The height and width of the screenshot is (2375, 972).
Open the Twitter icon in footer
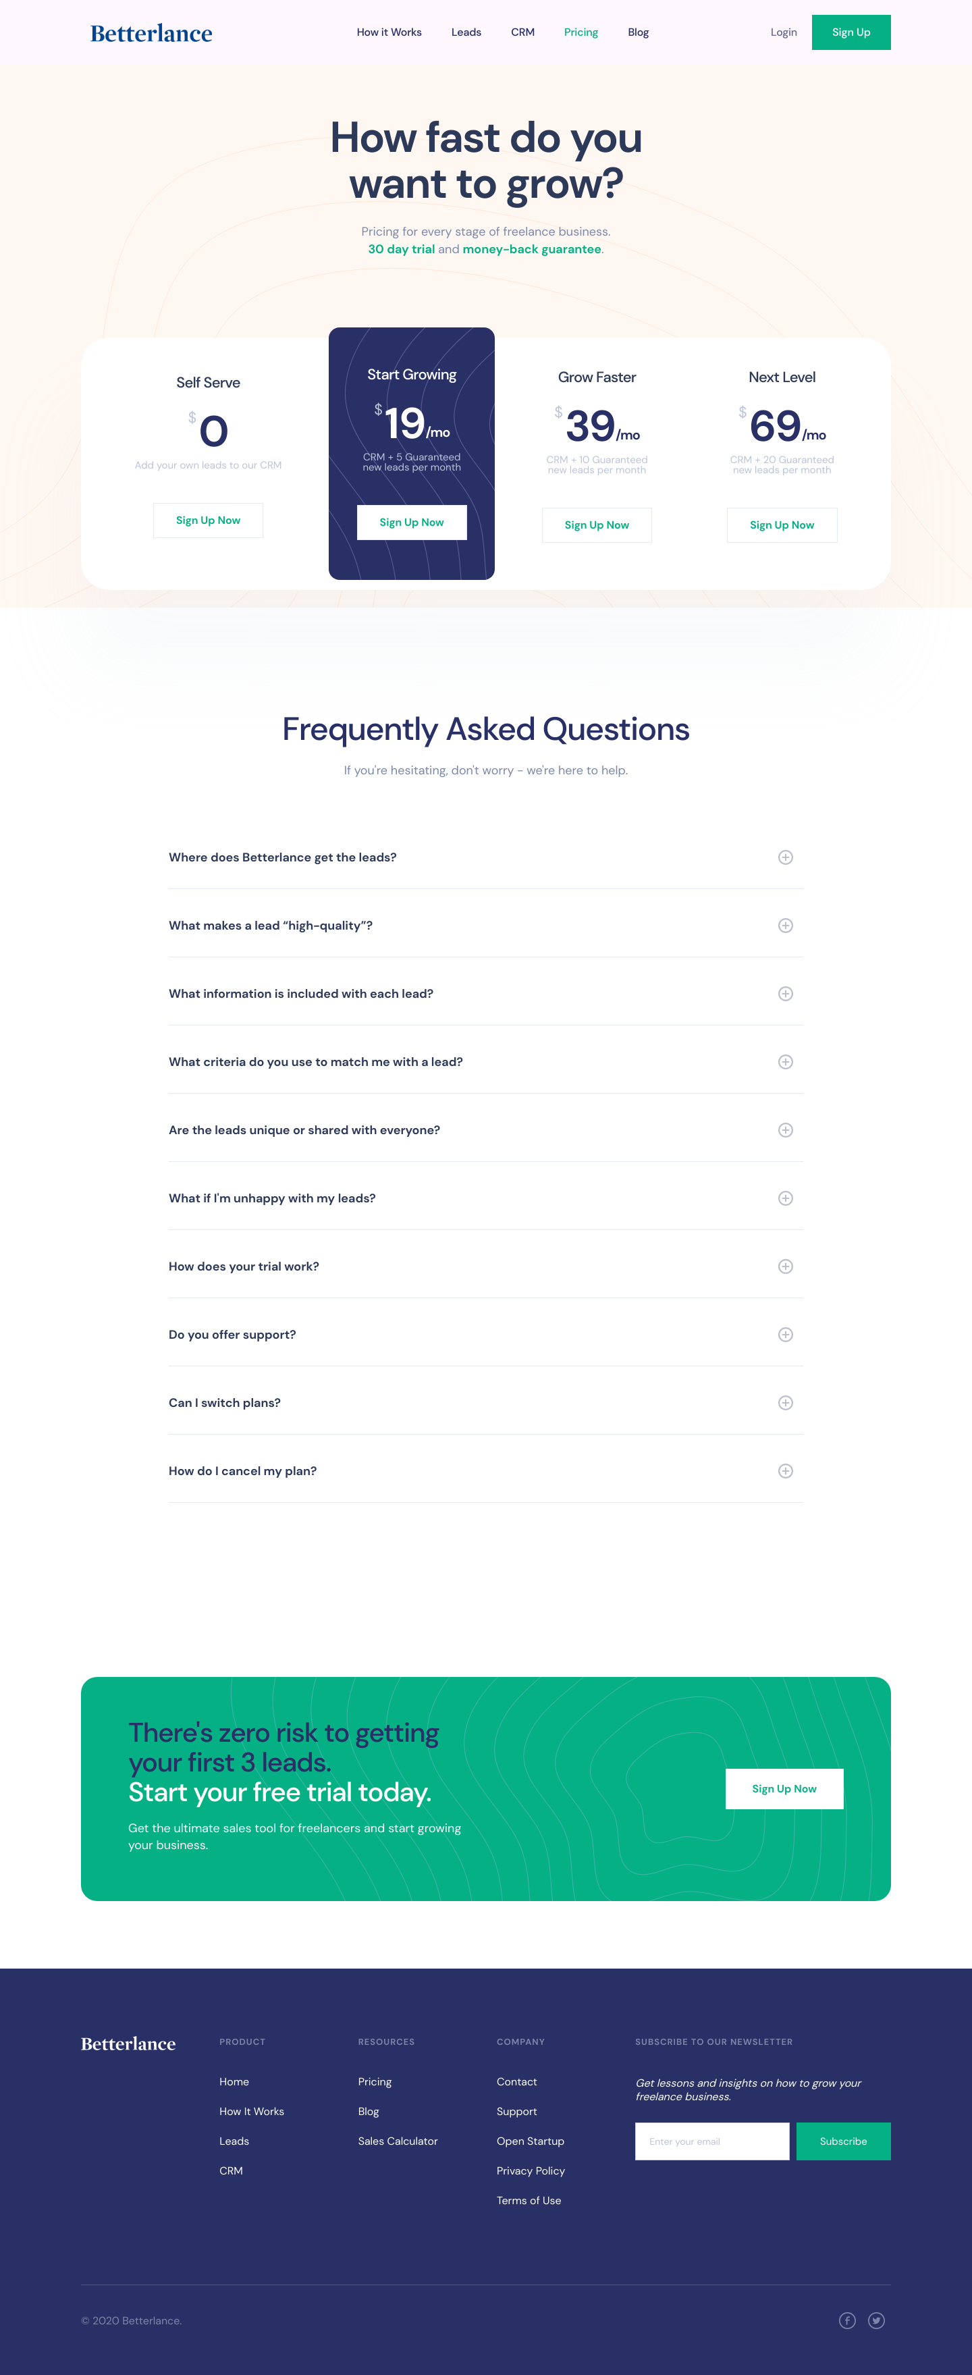[876, 2320]
